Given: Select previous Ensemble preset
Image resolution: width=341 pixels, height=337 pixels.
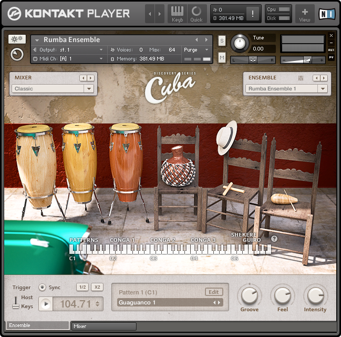Looking at the screenshot, I should click(x=316, y=78).
